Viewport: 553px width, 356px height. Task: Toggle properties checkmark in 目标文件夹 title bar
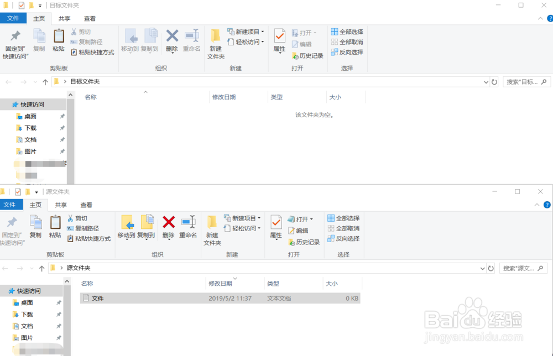pyautogui.click(x=22, y=6)
